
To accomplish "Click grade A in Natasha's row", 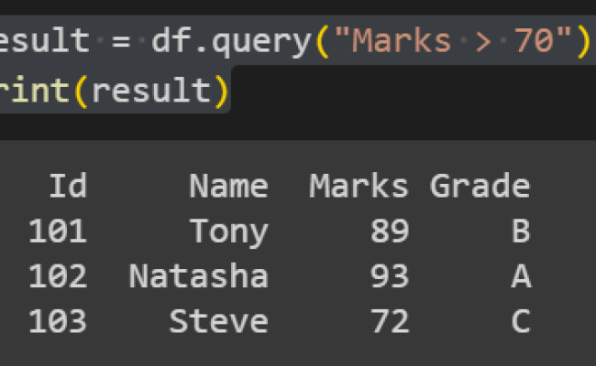I will pos(521,276).
